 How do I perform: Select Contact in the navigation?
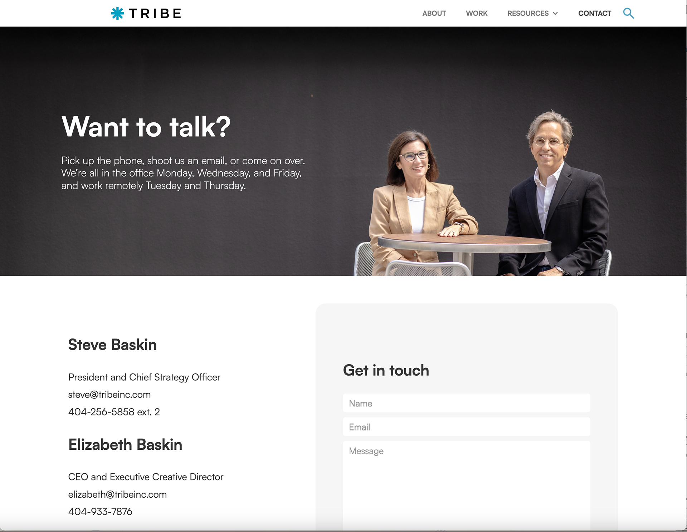pyautogui.click(x=595, y=13)
